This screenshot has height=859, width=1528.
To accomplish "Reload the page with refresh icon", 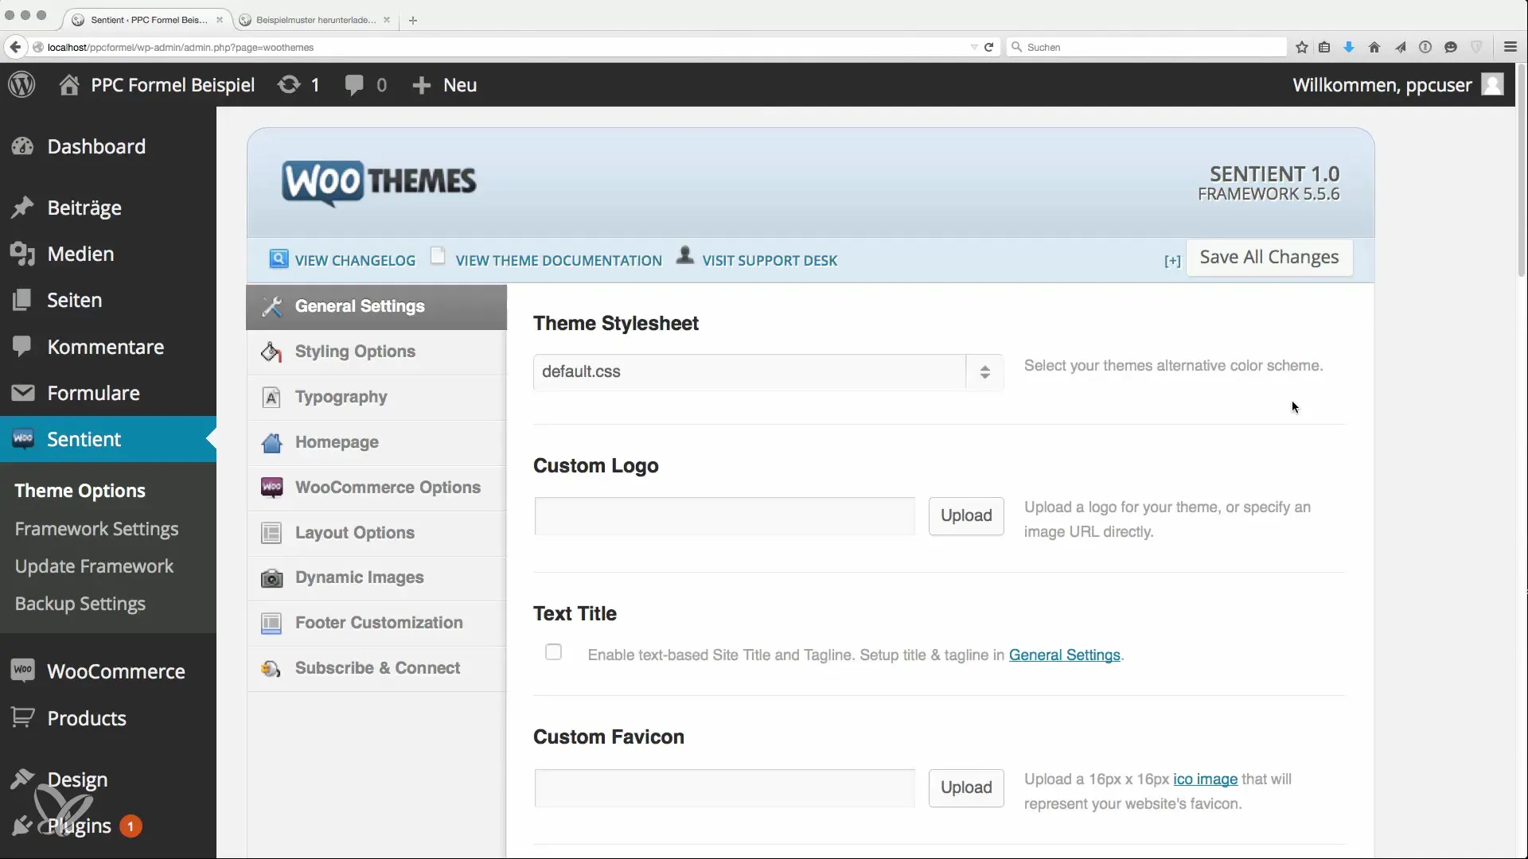I will point(988,47).
